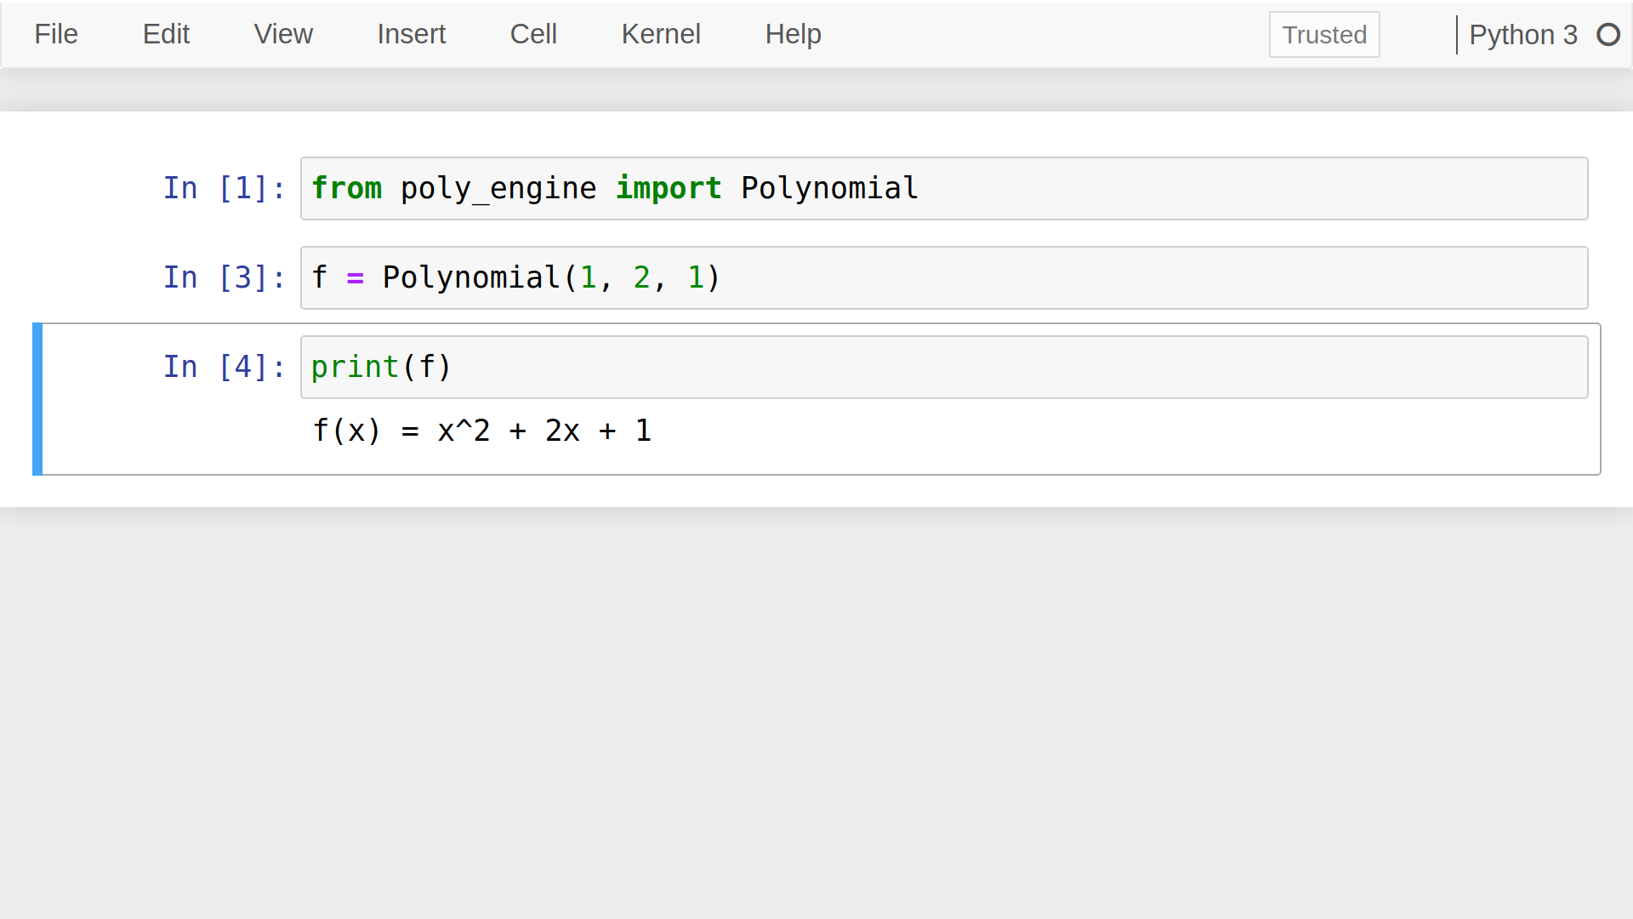
Task: Select the In [1] cell prompt
Action: pos(224,188)
